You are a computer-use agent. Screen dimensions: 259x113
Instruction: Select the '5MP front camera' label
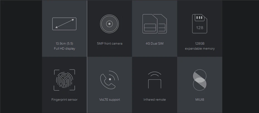110,43
